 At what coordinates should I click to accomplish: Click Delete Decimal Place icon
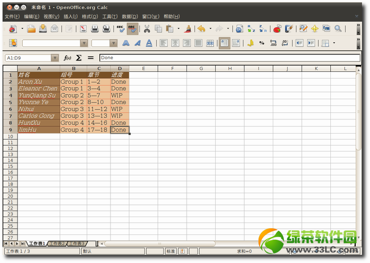[x=285, y=43]
